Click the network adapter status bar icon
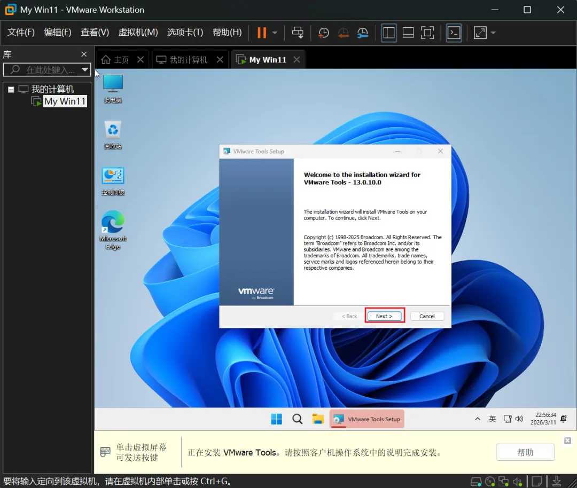This screenshot has width=577, height=488. (x=503, y=482)
